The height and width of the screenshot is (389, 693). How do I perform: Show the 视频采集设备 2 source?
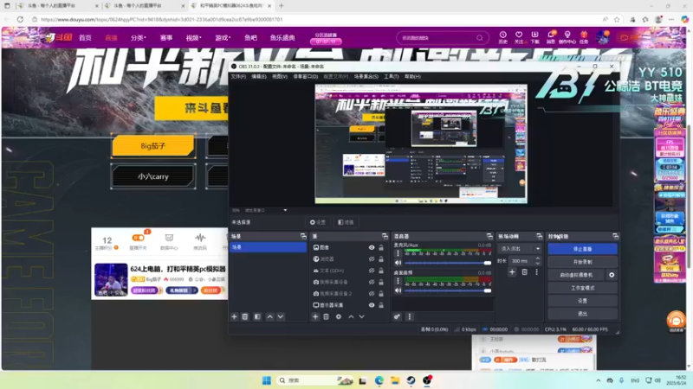click(372, 294)
